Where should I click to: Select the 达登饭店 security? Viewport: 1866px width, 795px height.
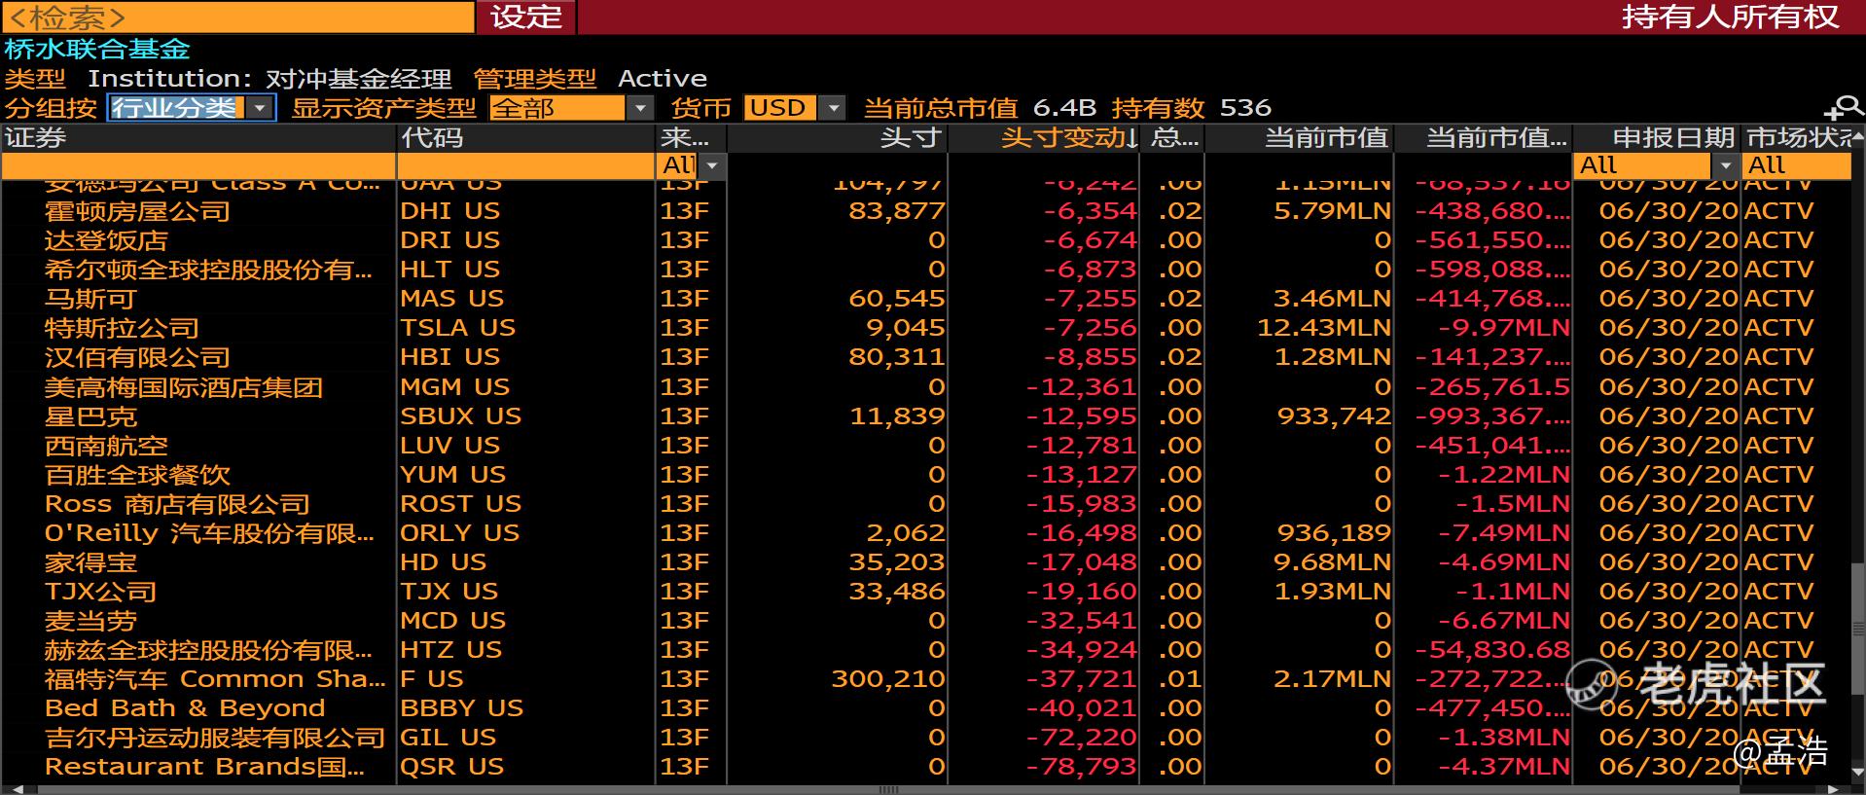click(106, 240)
